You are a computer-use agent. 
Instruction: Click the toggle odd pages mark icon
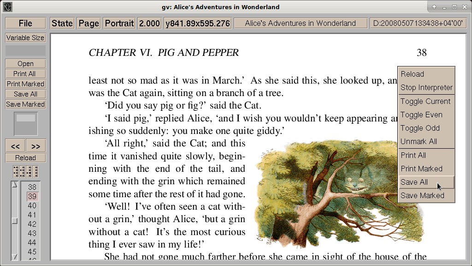[x=16, y=172]
